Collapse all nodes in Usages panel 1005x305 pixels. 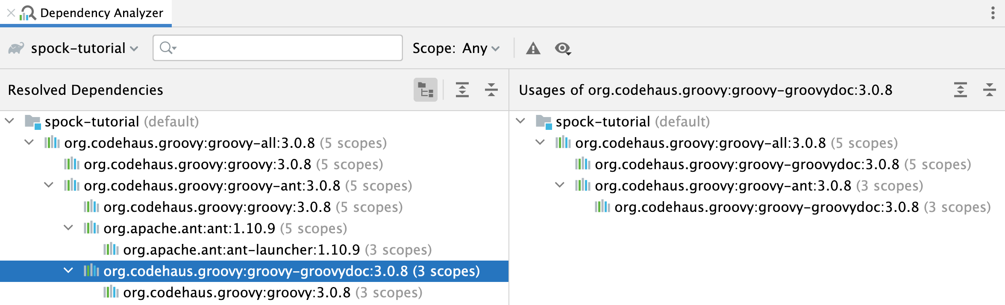(x=989, y=90)
